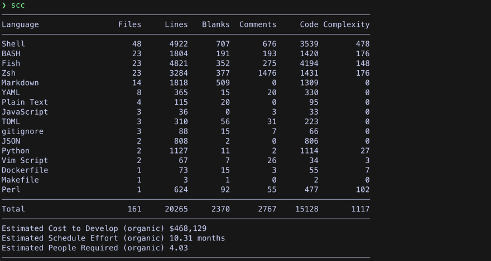Click Plain Text lines value 115

click(x=181, y=102)
